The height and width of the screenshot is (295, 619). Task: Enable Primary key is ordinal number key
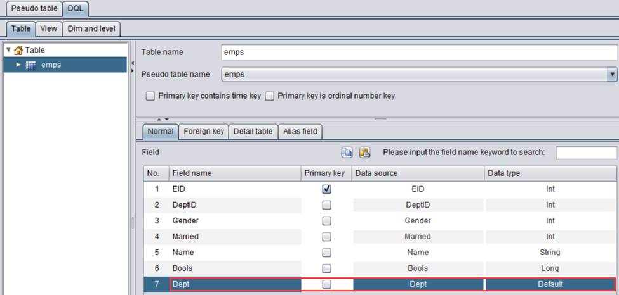[270, 96]
